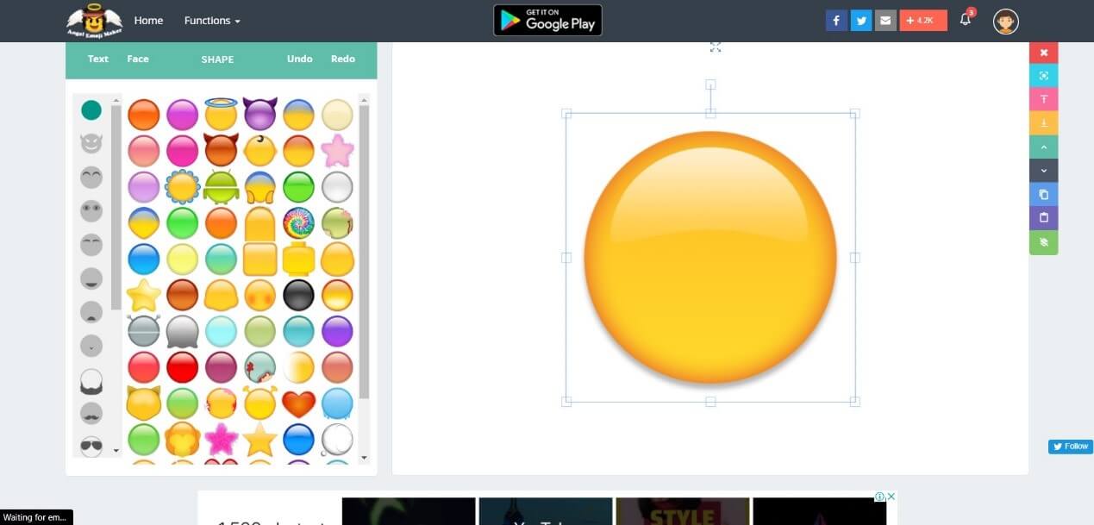Screen dimensions: 1094x525
Task: Flip the shape using the pink flip icon
Action: point(1043,99)
